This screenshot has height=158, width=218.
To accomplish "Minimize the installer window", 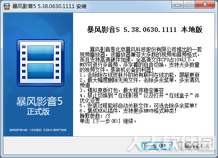I will [178, 5].
